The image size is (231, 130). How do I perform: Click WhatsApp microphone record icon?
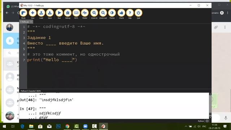(226, 118)
